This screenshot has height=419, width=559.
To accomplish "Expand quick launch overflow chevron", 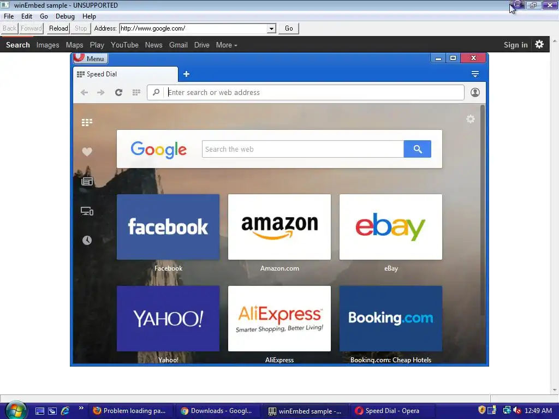I will coord(81,408).
